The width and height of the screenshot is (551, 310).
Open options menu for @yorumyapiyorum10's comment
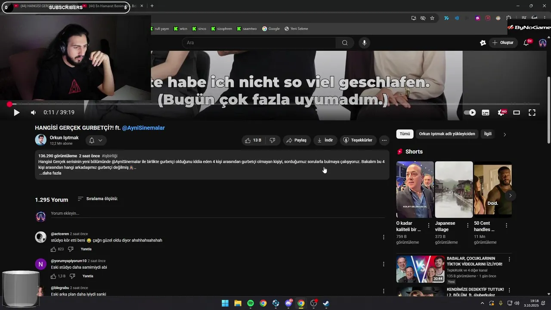click(384, 264)
